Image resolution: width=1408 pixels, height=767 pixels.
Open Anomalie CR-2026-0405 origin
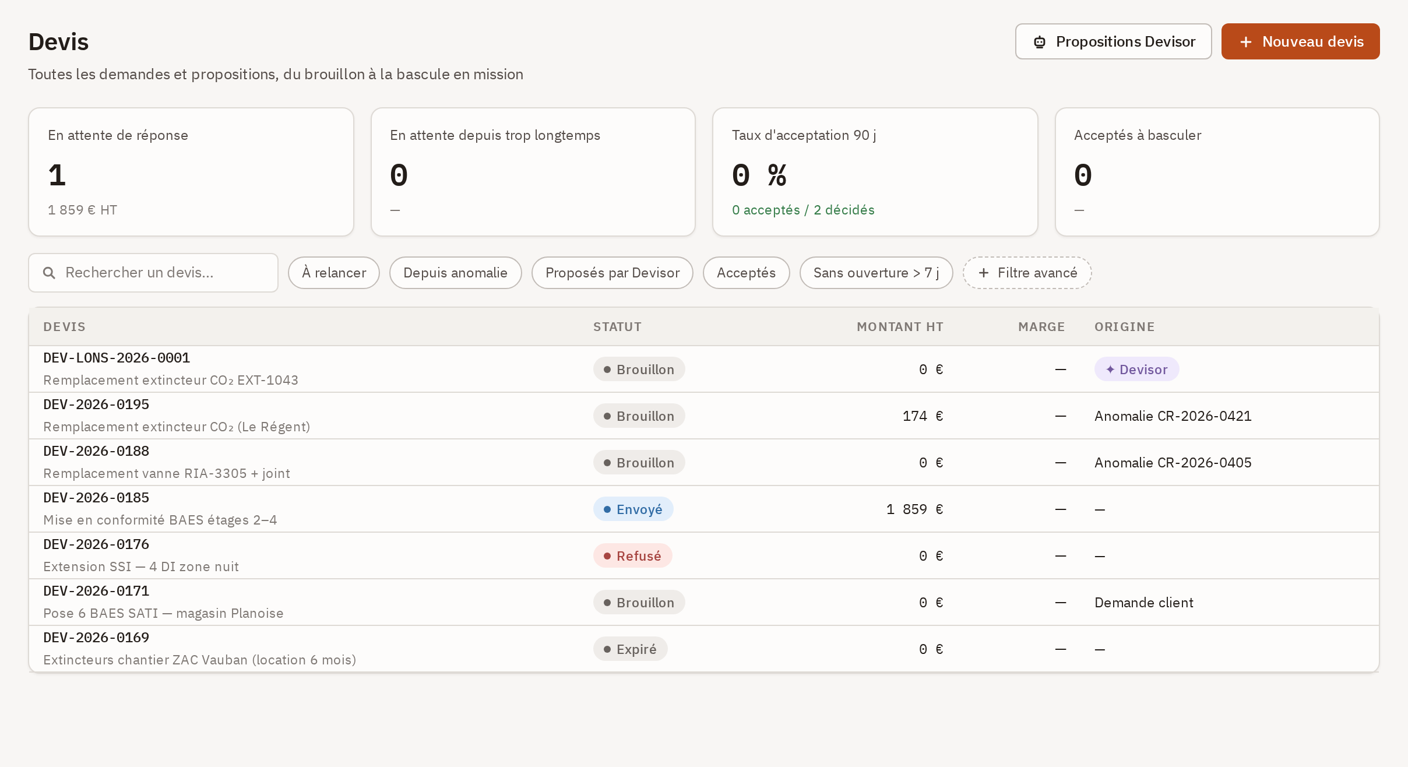(x=1173, y=463)
